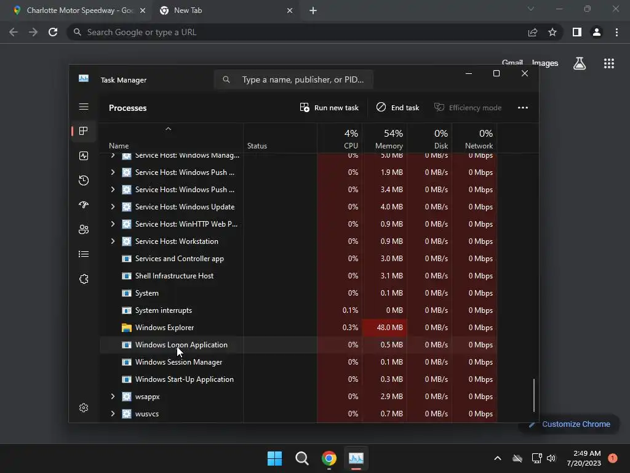Click Chrome icon in taskbar
This screenshot has height=473, width=630.
pos(329,458)
